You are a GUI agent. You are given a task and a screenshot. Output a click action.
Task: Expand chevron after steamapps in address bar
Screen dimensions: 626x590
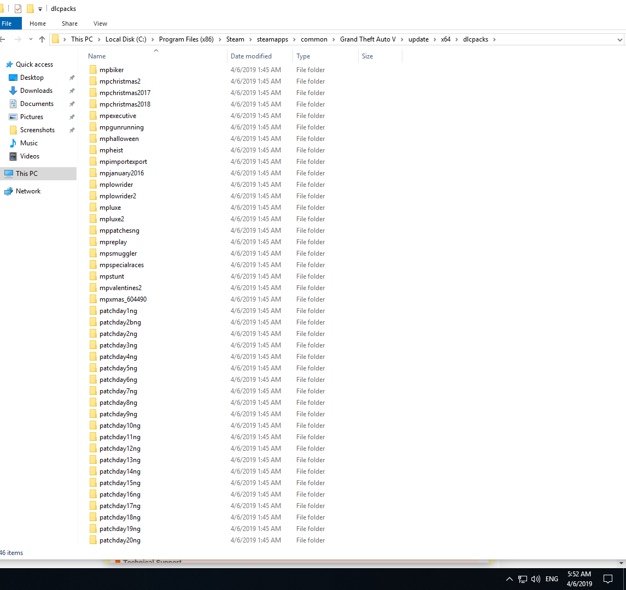(294, 39)
